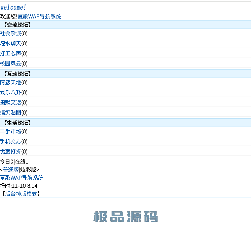This screenshot has height=225, width=251.
Task: Open the 优惠打折 forum
Action: coord(10,151)
